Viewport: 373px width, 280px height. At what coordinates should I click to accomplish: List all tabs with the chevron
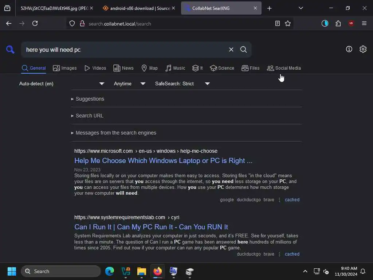coord(301,8)
